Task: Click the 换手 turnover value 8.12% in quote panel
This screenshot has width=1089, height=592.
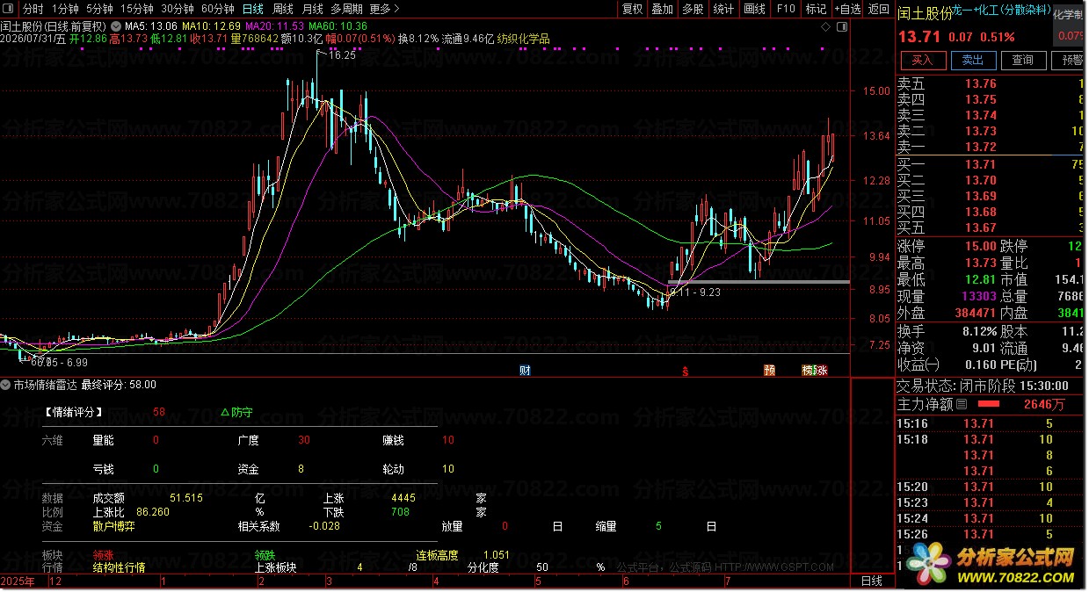Action: coord(978,331)
